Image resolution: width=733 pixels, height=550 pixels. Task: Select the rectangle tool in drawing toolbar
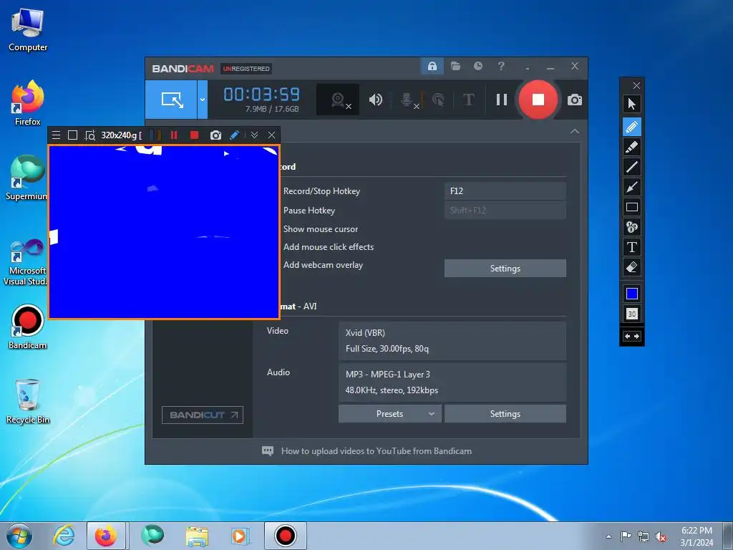click(x=631, y=207)
